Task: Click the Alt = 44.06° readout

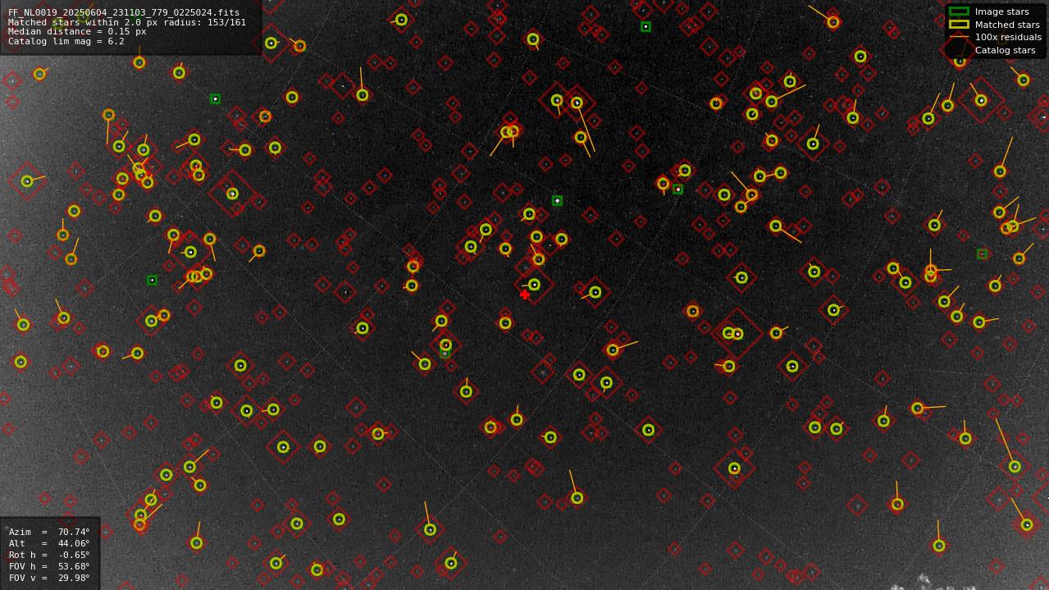Action: coord(49,543)
